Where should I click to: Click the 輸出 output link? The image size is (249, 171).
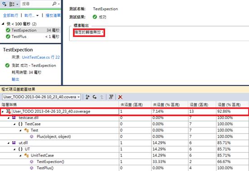pos(15,79)
